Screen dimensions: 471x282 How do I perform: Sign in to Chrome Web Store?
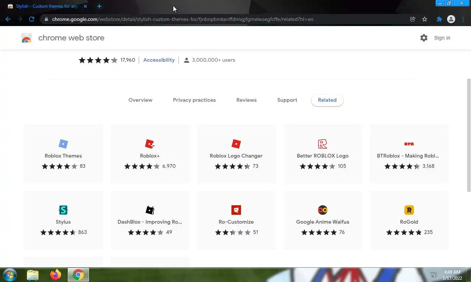pyautogui.click(x=442, y=38)
